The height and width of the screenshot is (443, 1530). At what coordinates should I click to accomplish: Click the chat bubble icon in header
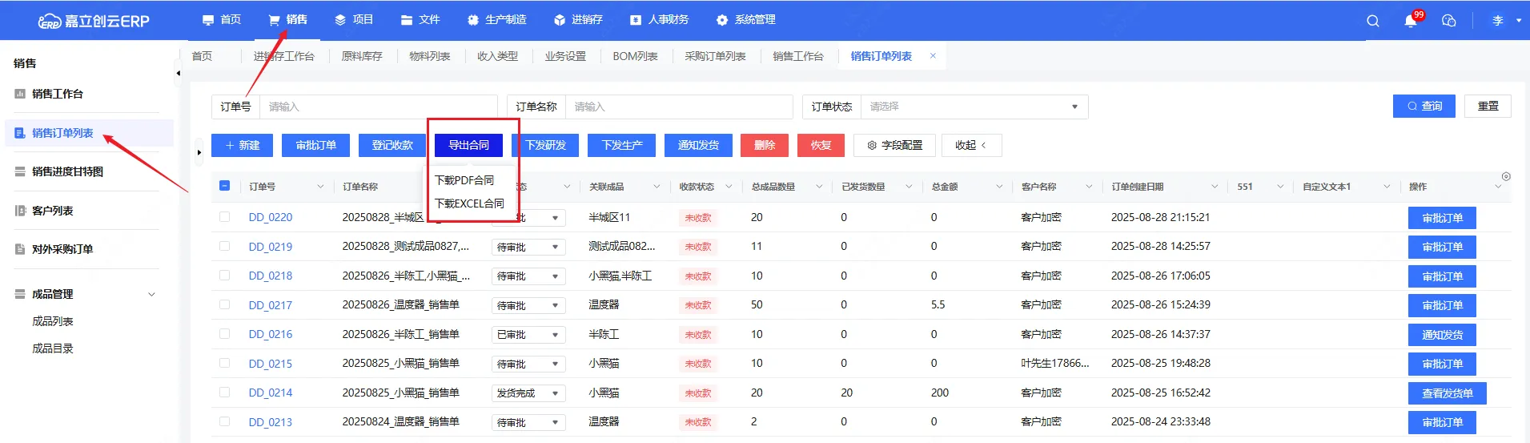point(1448,21)
